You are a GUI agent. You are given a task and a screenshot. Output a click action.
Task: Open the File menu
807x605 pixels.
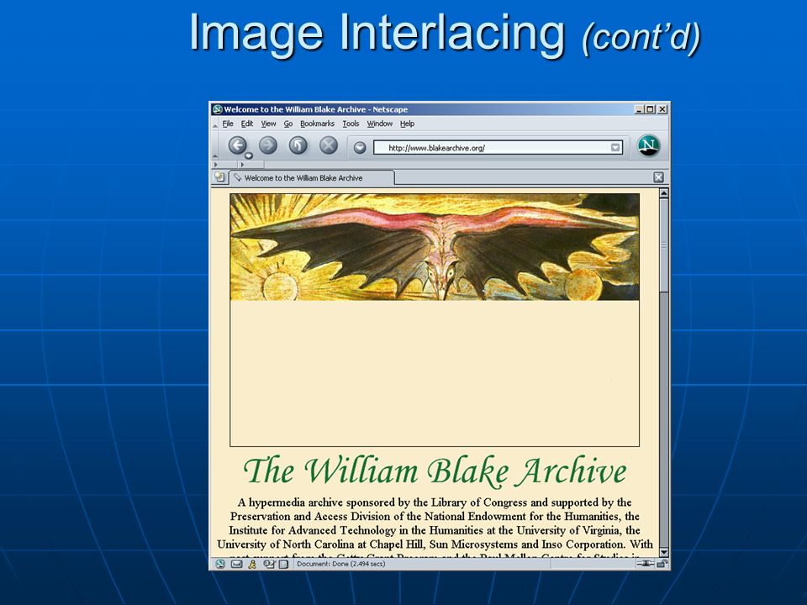228,124
